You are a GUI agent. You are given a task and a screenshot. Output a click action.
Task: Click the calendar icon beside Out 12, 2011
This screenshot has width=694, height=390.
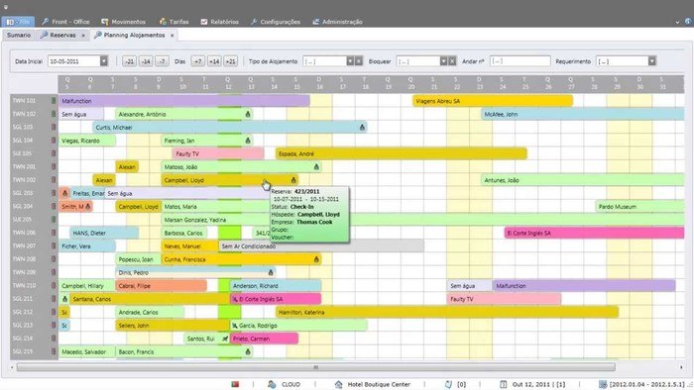(503, 384)
